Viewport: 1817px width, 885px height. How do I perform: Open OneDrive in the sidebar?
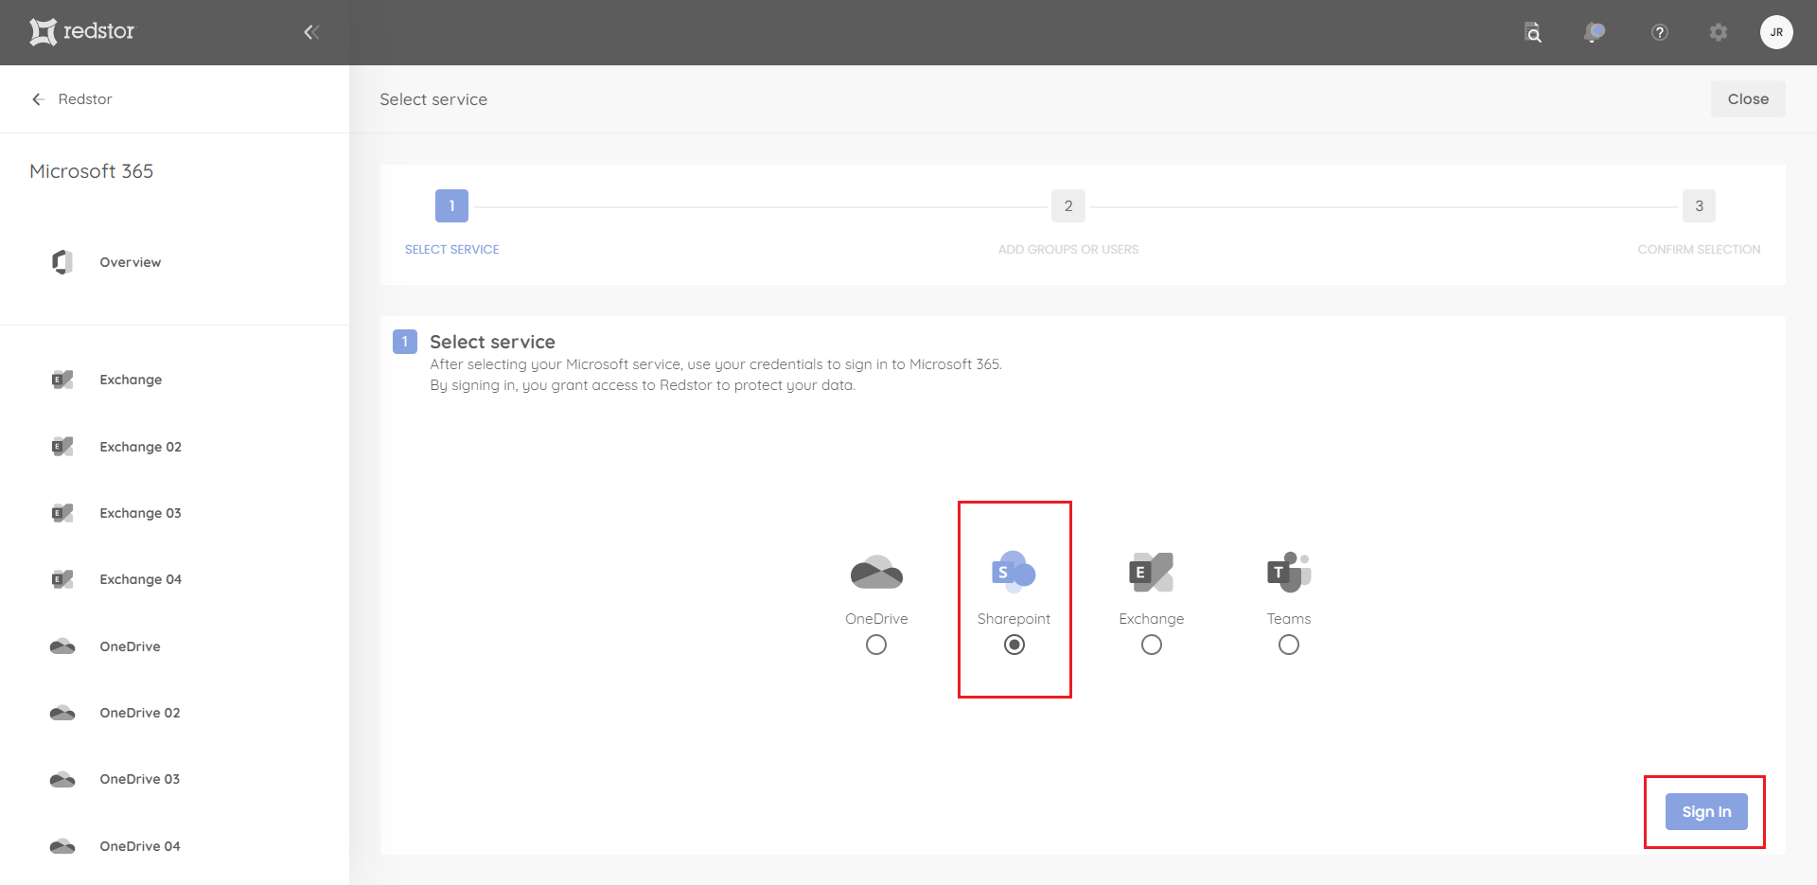pyautogui.click(x=130, y=646)
